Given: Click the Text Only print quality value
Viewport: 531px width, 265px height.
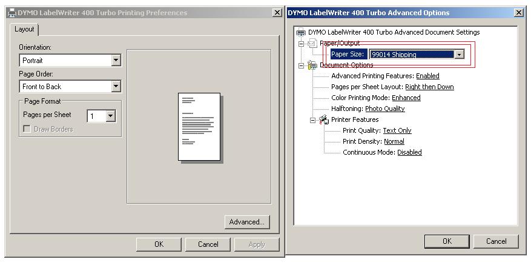Looking at the screenshot, I should (x=397, y=130).
